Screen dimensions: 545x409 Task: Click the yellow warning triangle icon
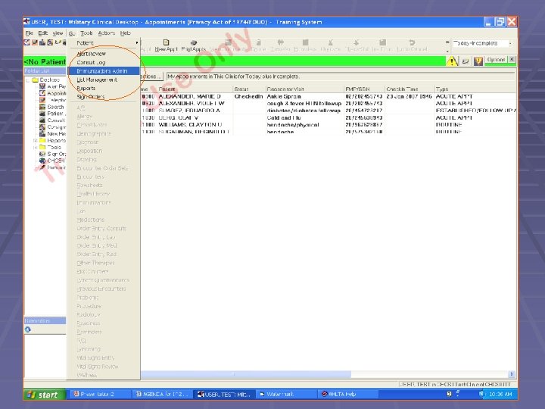[452, 61]
